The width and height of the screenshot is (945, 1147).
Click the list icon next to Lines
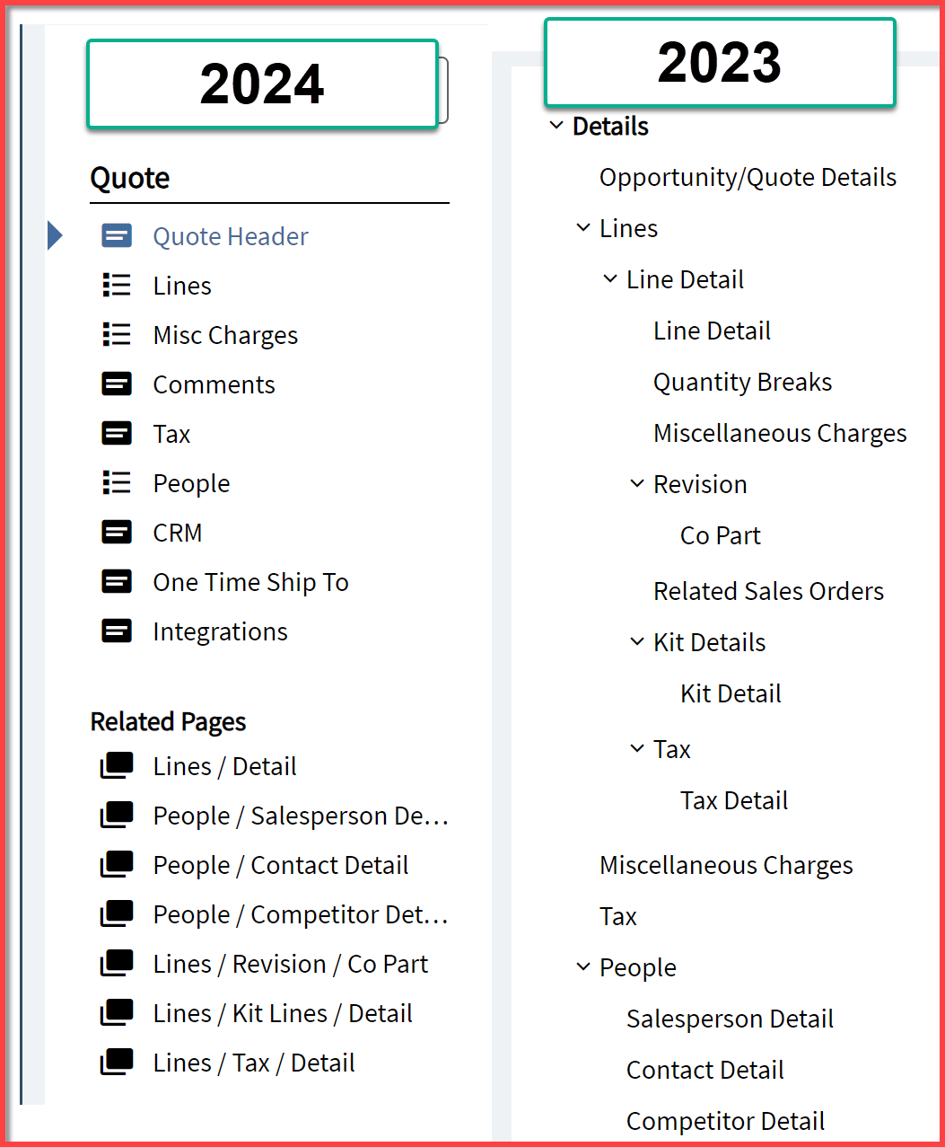point(117,286)
